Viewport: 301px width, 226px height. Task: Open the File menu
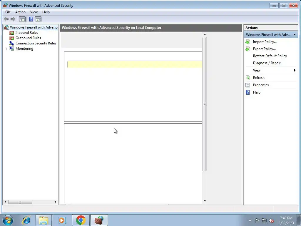click(8, 12)
